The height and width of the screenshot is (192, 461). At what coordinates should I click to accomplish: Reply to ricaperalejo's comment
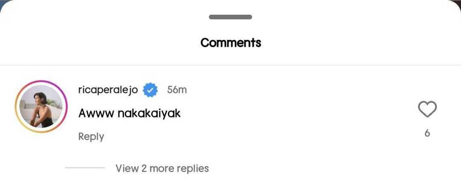tap(91, 137)
